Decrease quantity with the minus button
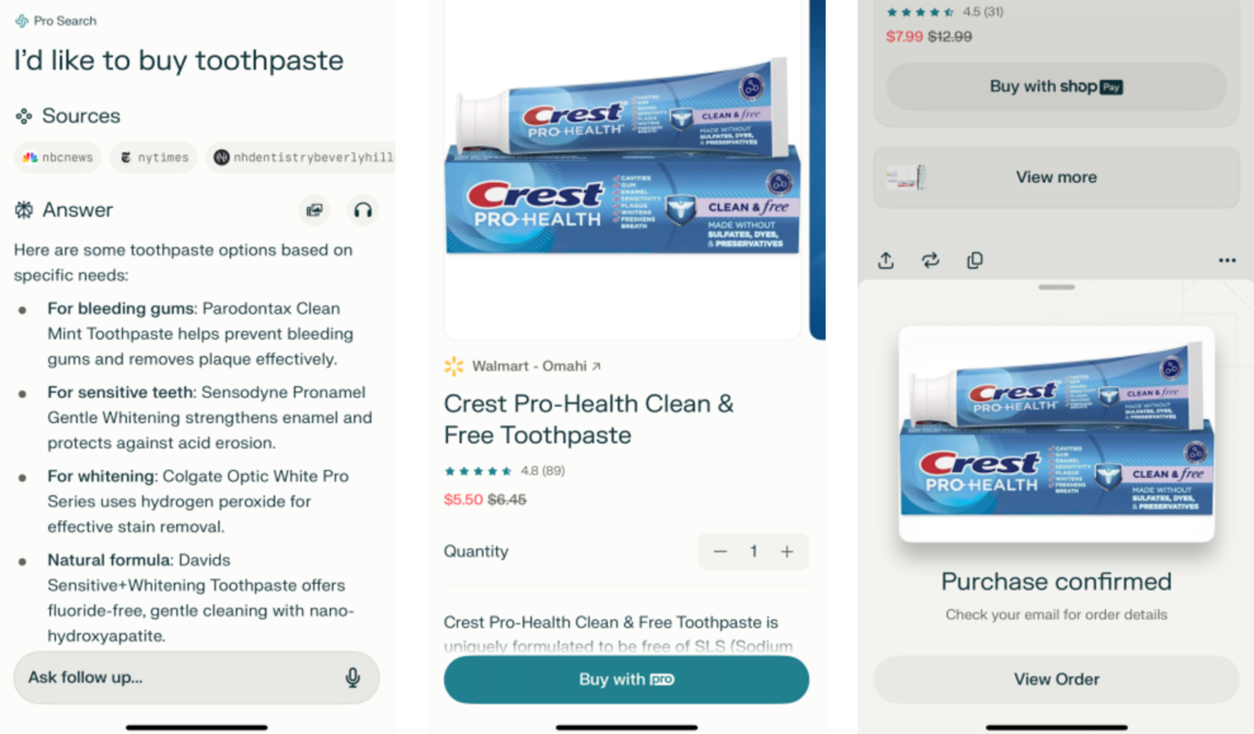 pyautogui.click(x=720, y=552)
